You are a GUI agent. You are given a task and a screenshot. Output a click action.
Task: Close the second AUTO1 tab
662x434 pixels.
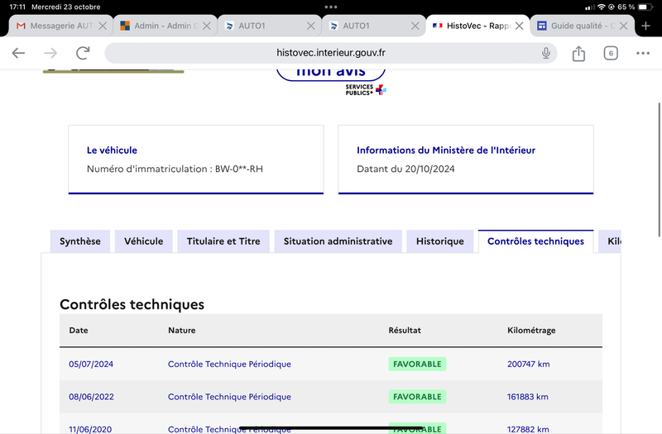pyautogui.click(x=415, y=26)
